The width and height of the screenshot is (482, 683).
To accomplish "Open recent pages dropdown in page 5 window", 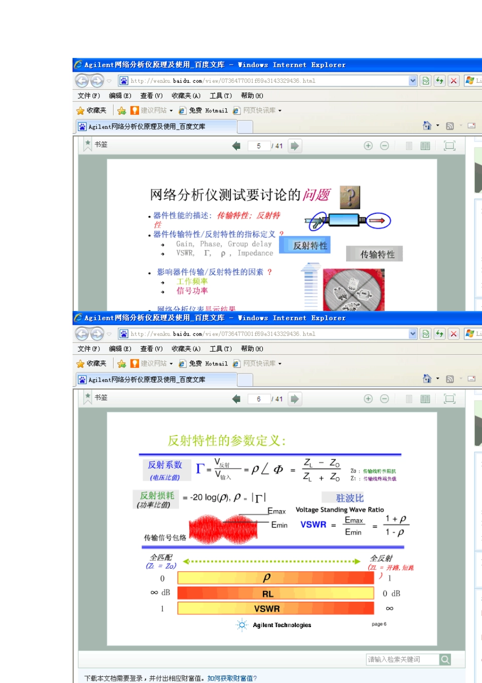I will pos(109,81).
